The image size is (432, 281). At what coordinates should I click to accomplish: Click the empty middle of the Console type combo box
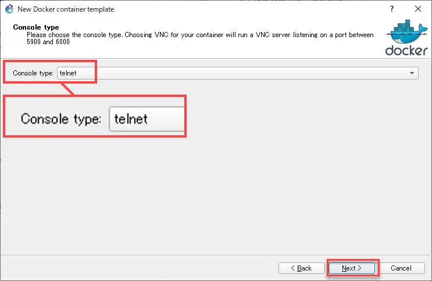(x=248, y=73)
